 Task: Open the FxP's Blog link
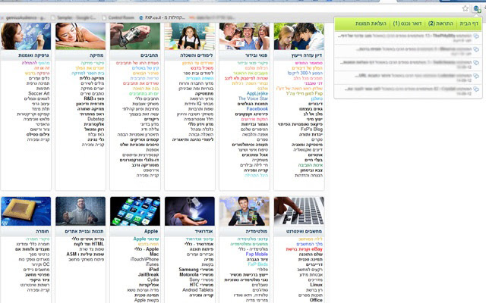point(311,130)
